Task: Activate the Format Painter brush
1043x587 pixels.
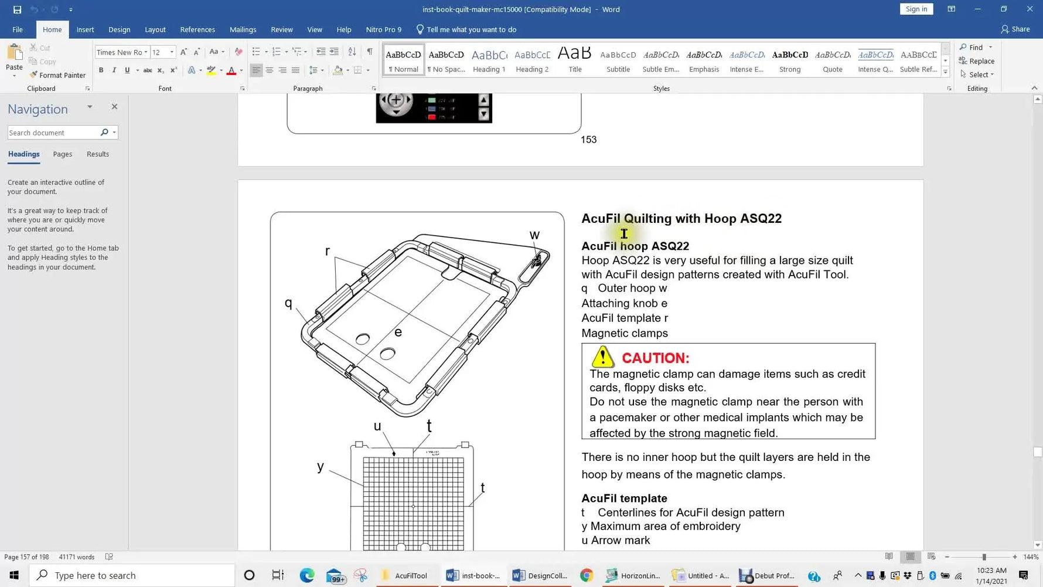Action: tap(57, 75)
